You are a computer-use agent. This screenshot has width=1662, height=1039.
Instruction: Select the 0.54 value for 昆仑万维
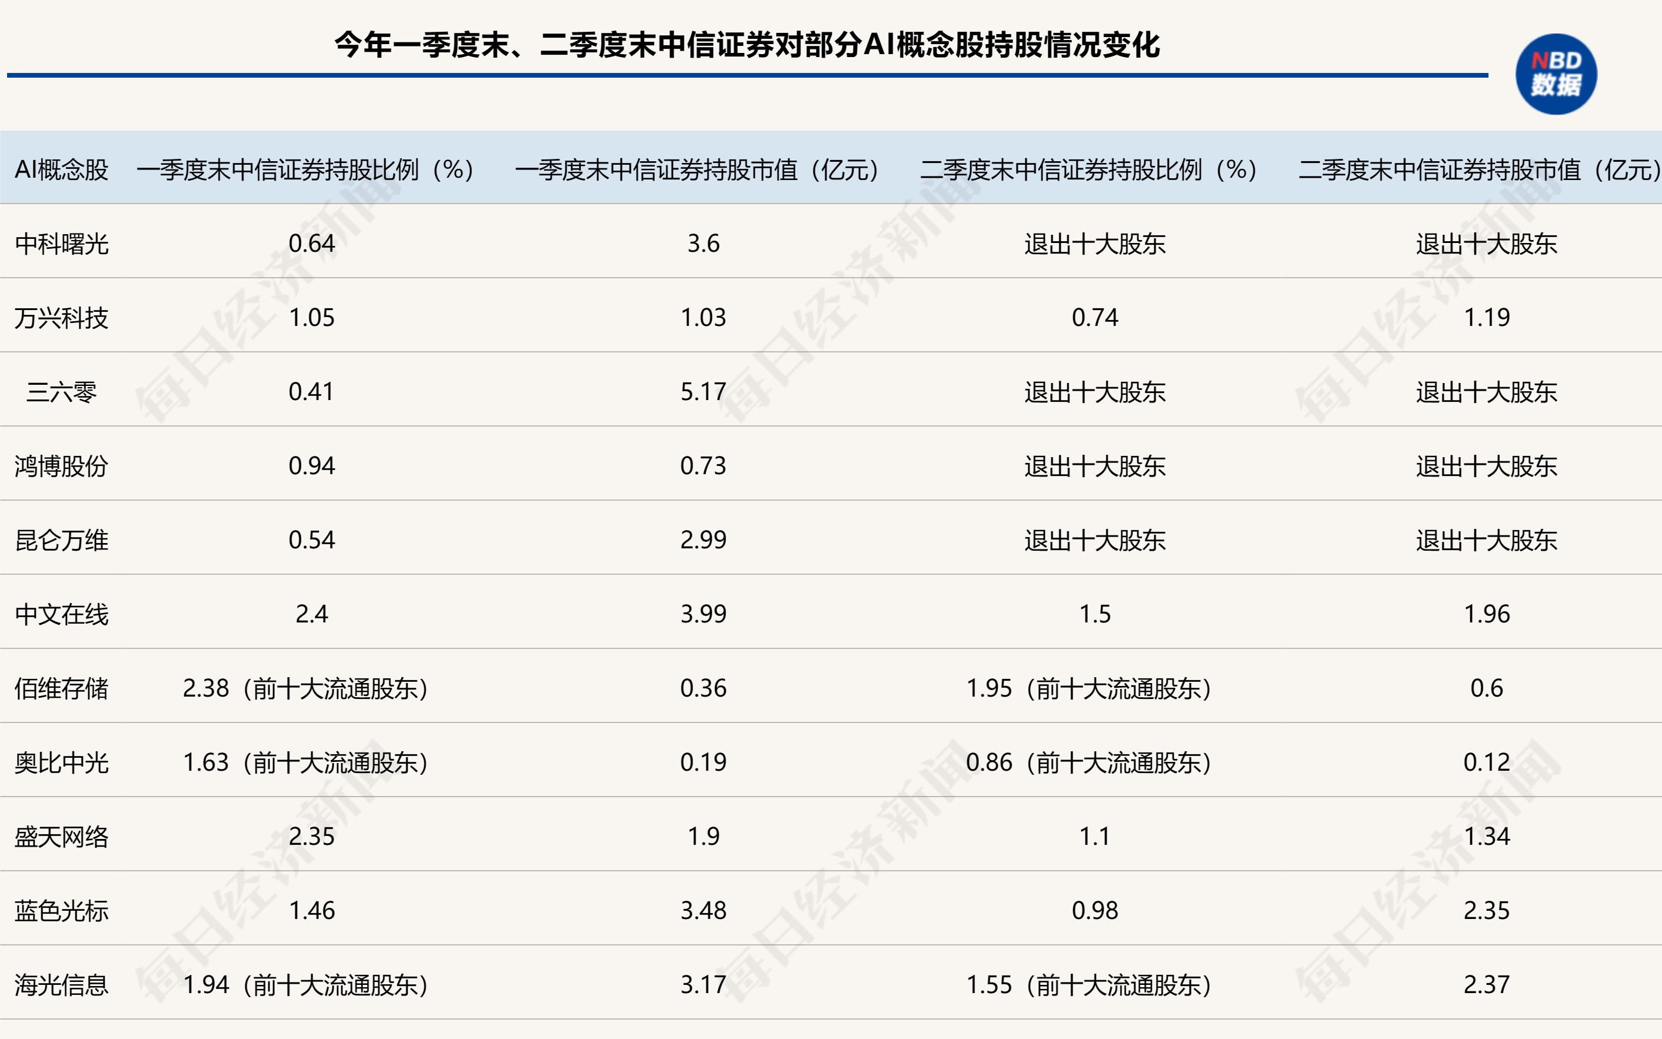click(311, 540)
